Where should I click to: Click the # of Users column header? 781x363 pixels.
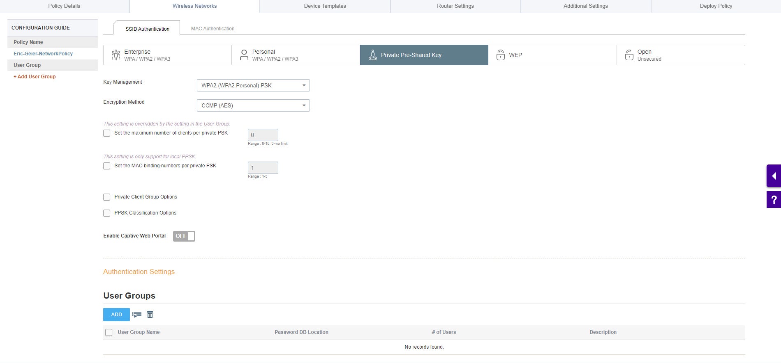(x=444, y=332)
